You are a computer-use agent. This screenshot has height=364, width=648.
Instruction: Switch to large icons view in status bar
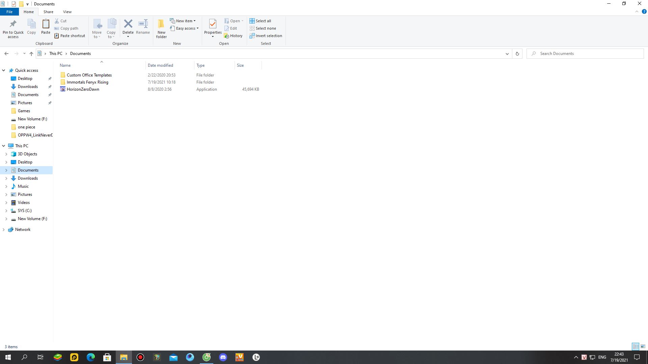(x=643, y=346)
